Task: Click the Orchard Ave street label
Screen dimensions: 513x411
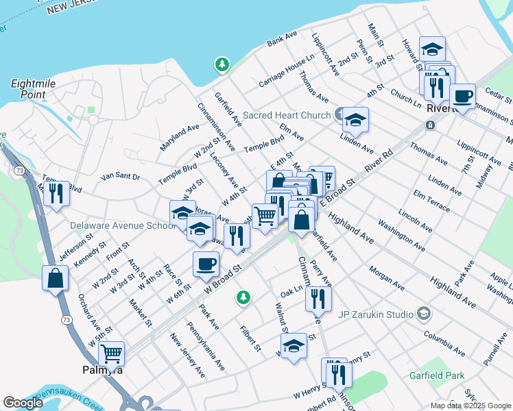Action: pos(89,312)
